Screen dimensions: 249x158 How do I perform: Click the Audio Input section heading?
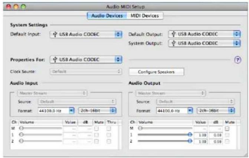24,83
